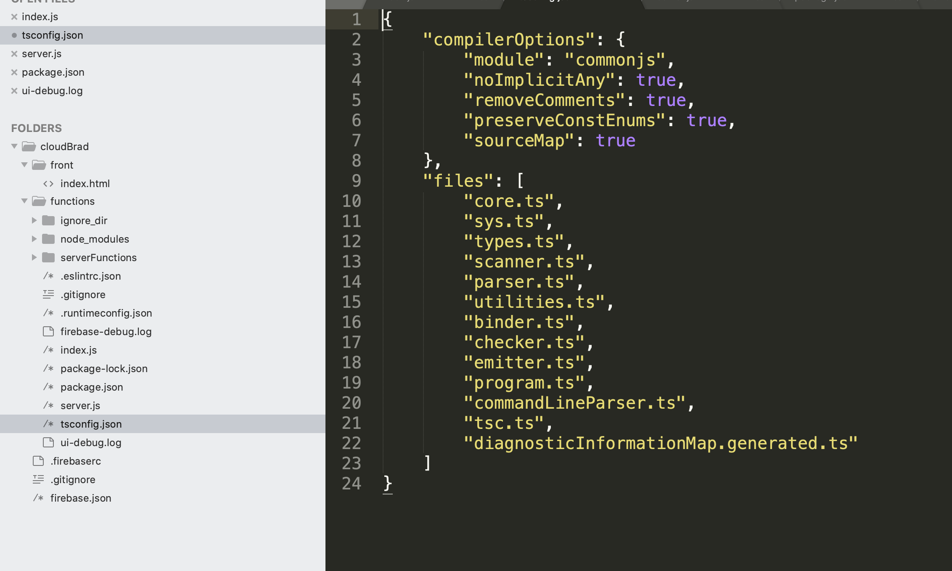Click line number 9 in gutter

click(356, 181)
